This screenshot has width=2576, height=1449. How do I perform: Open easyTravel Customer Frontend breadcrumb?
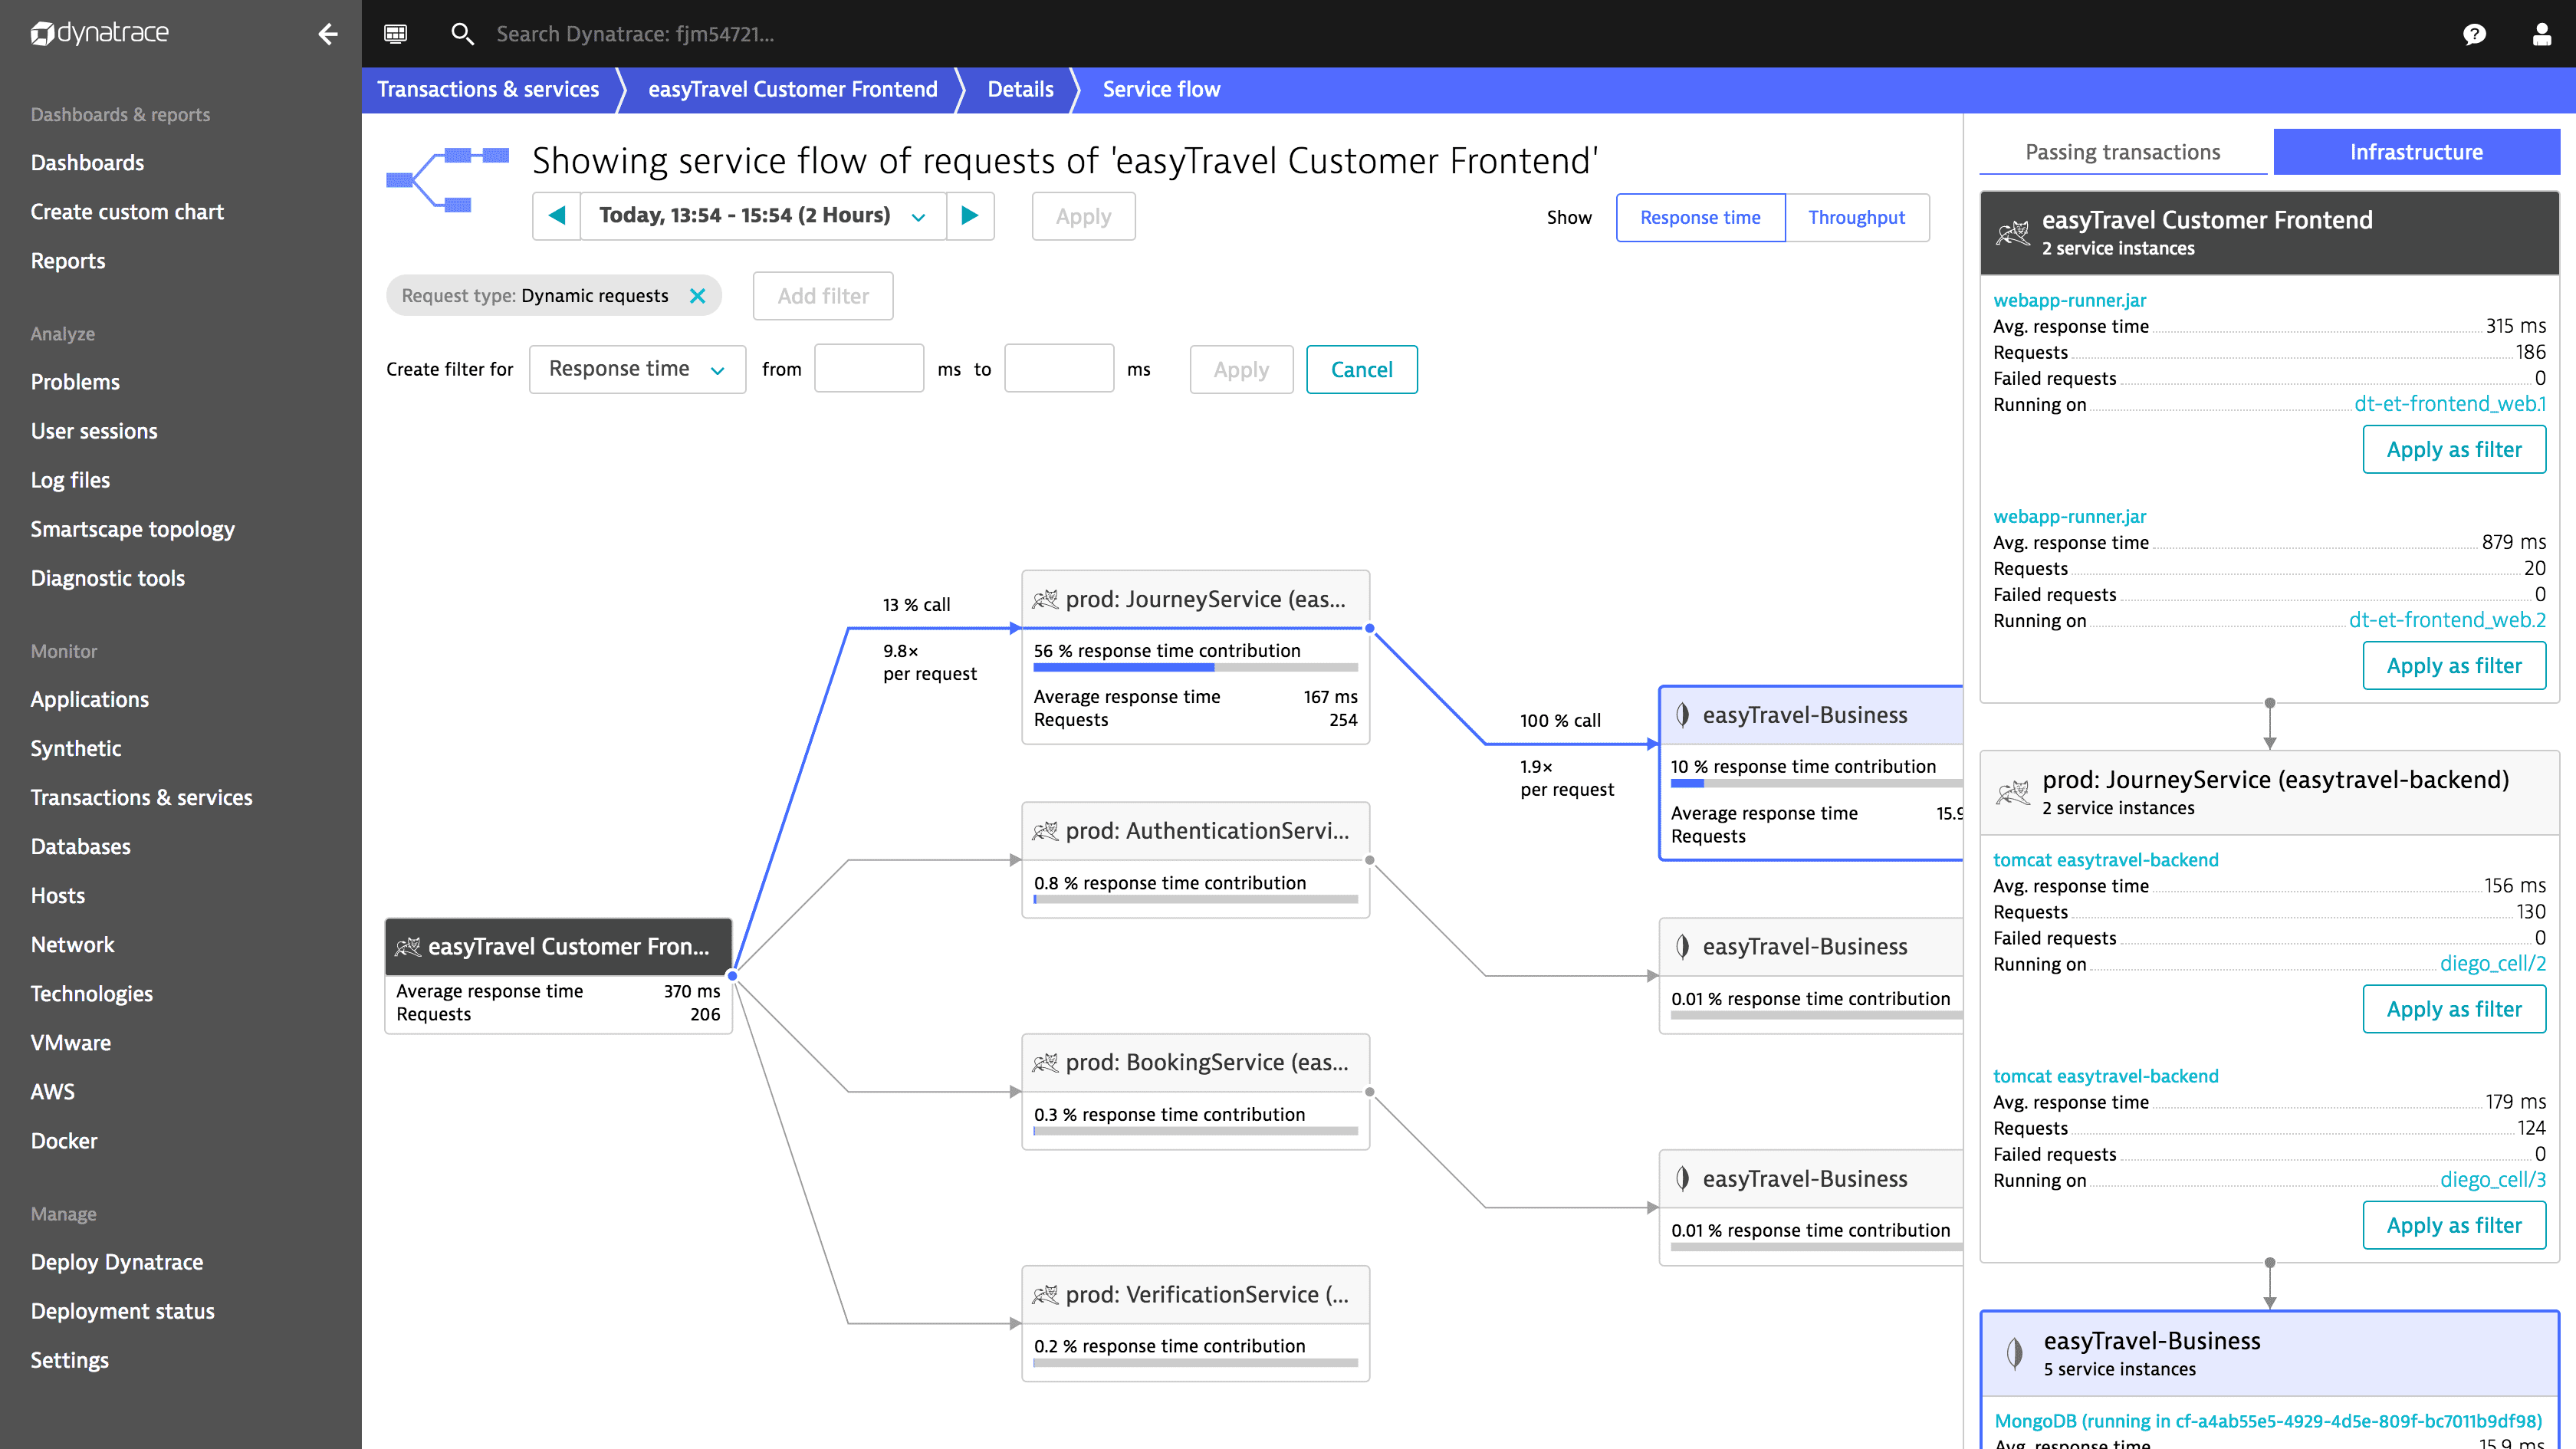(793, 89)
